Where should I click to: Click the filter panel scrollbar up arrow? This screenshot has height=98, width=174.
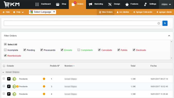pyautogui.click(x=171, y=42)
